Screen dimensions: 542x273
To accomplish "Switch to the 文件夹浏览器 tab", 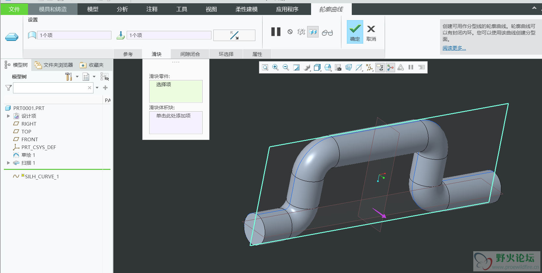I will pyautogui.click(x=54, y=65).
